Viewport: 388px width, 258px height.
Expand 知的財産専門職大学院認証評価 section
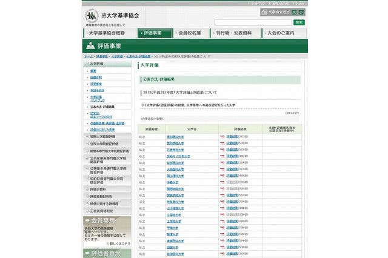pyautogui.click(x=107, y=180)
